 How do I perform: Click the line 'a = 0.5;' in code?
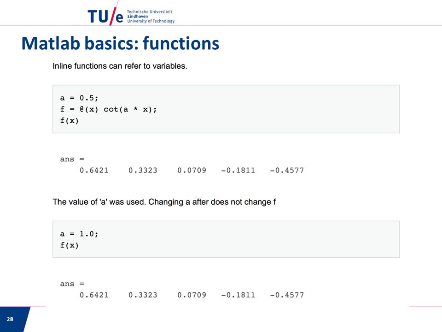click(79, 98)
